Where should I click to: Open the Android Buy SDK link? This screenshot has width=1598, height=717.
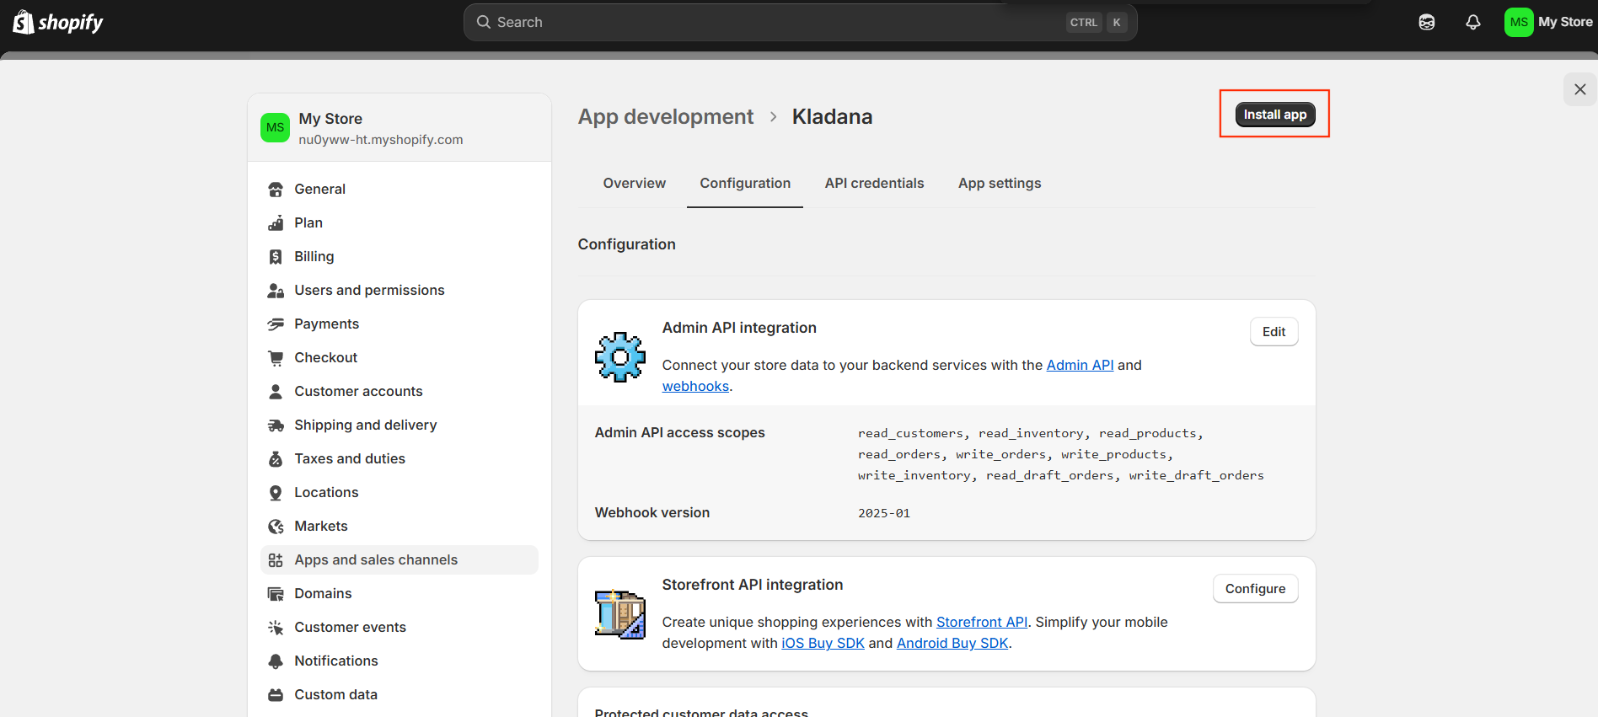coord(952,643)
